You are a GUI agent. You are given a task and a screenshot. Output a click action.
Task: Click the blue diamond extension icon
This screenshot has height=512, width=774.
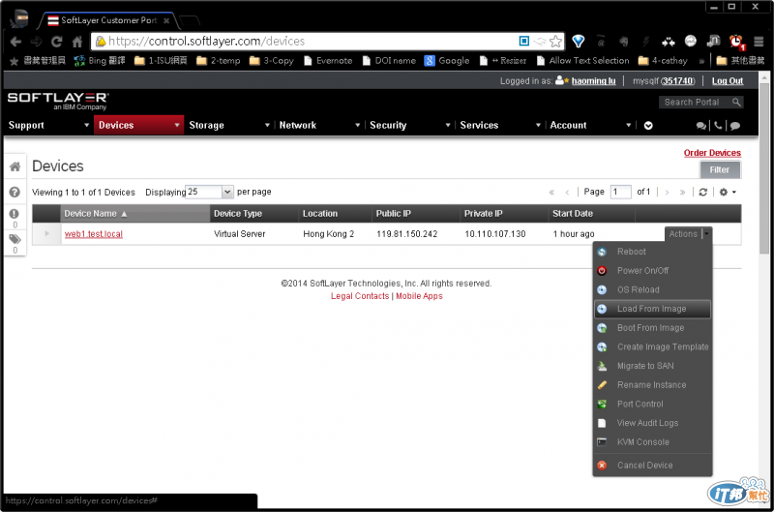pyautogui.click(x=578, y=42)
